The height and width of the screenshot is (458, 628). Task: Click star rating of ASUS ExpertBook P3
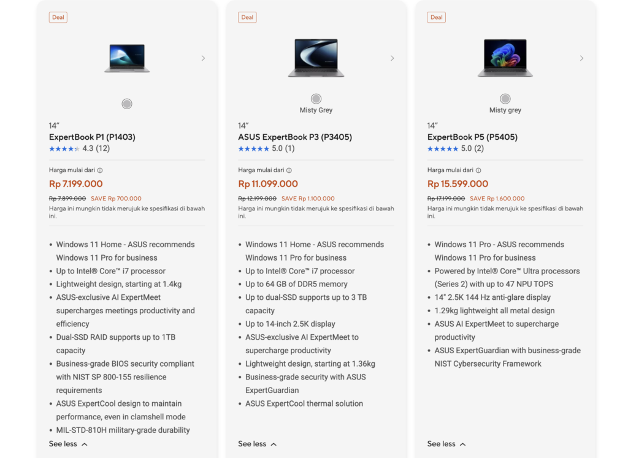tap(254, 148)
